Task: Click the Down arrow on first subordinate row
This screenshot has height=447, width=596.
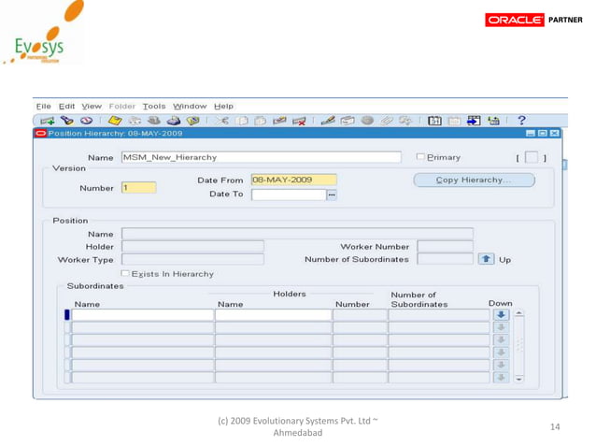Action: point(501,315)
